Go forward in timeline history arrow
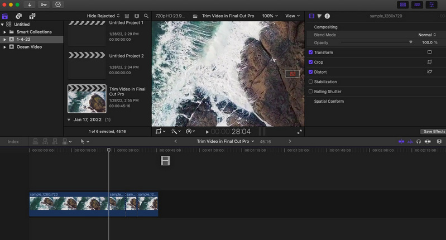Viewport: 446px width, 240px height. [x=290, y=141]
